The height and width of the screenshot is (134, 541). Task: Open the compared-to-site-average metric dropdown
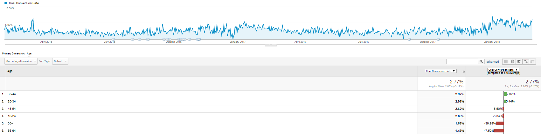[503, 69]
